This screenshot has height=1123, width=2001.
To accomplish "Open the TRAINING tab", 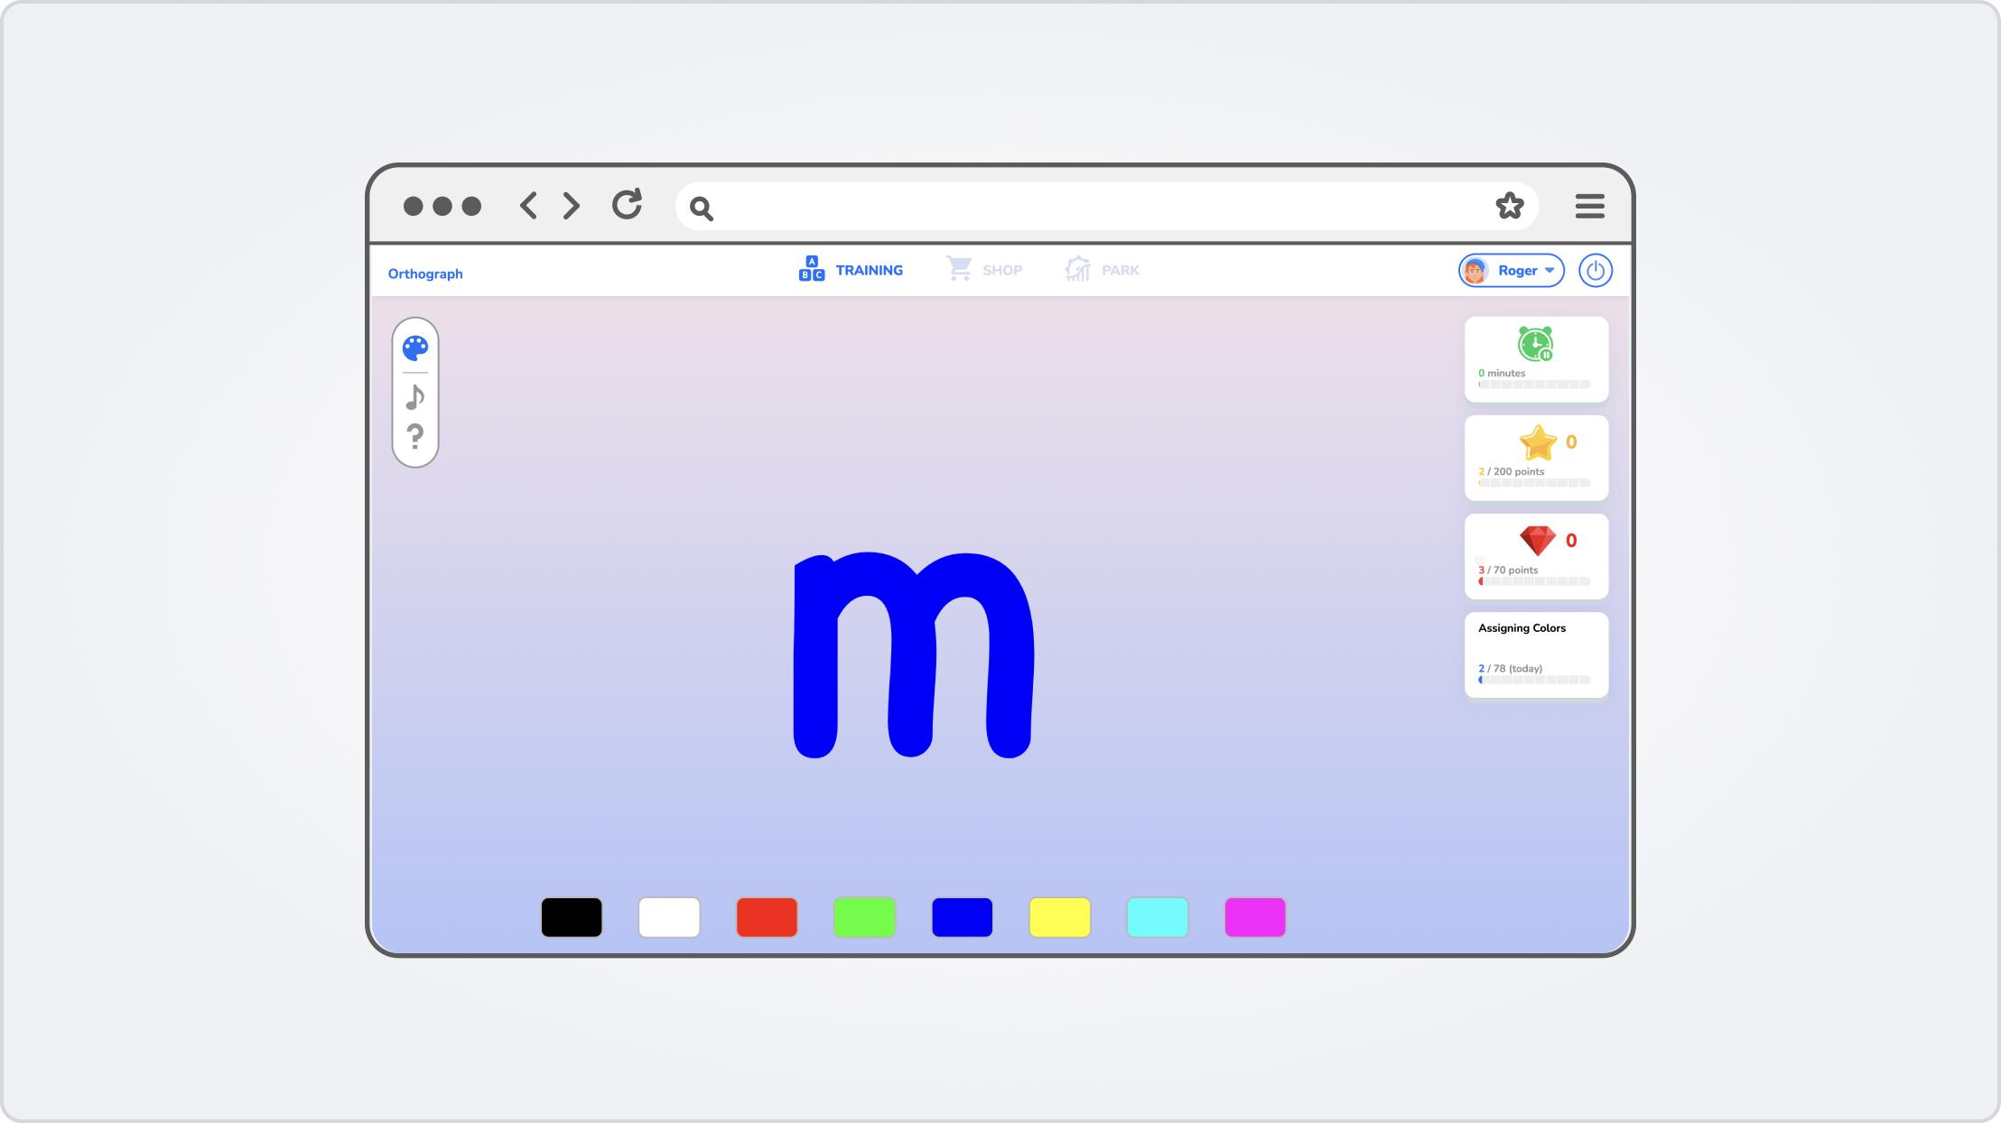I will click(x=851, y=270).
